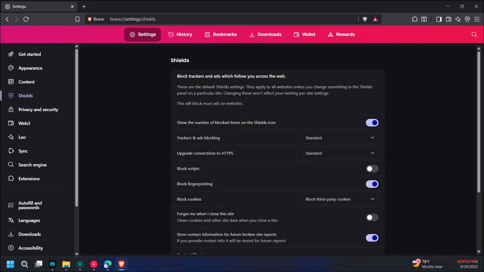
Task: Open the Bookmarks section
Action: 221,34
